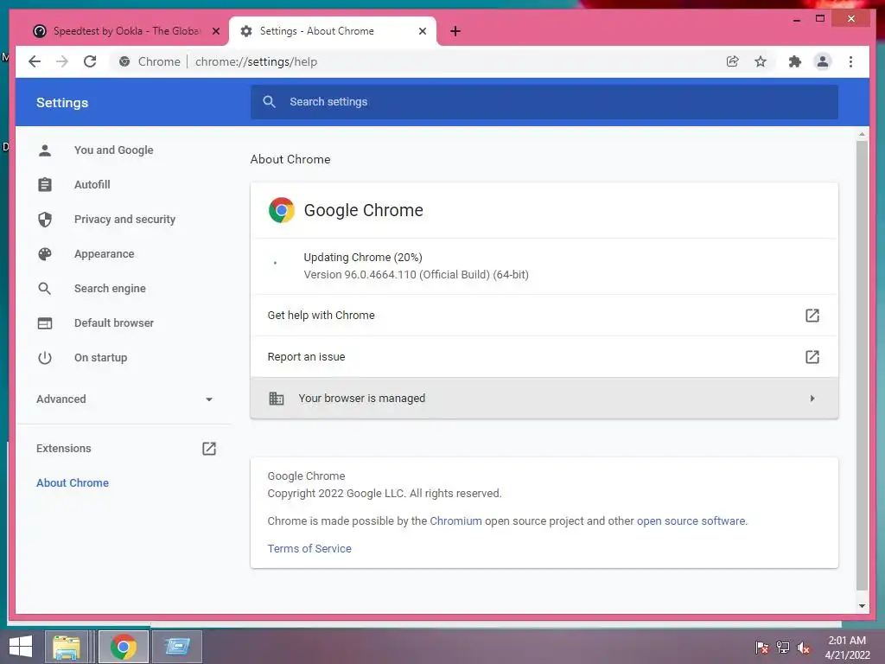Open Get help with Chrome
The width and height of the screenshot is (885, 664).
click(544, 315)
